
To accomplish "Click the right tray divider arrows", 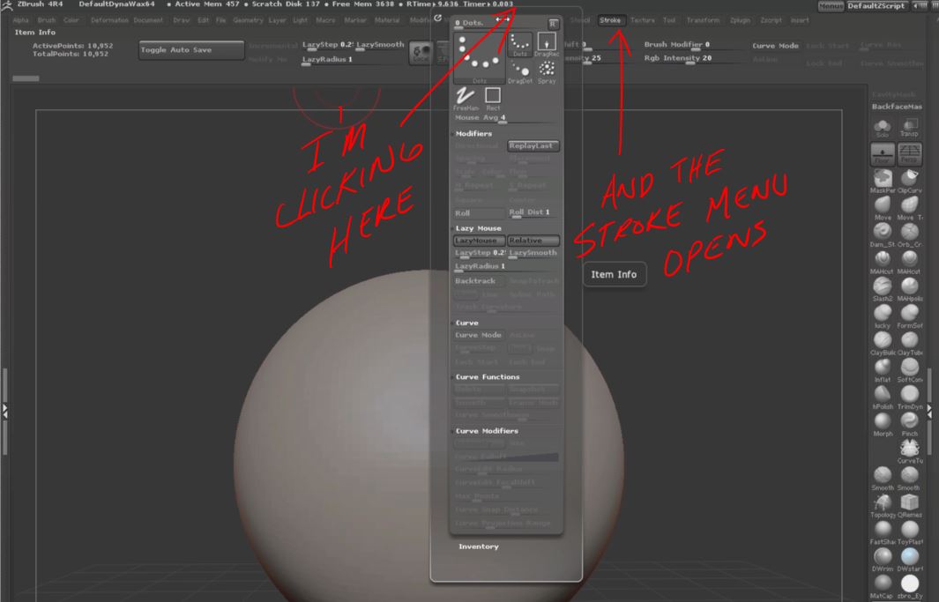I will click(929, 411).
